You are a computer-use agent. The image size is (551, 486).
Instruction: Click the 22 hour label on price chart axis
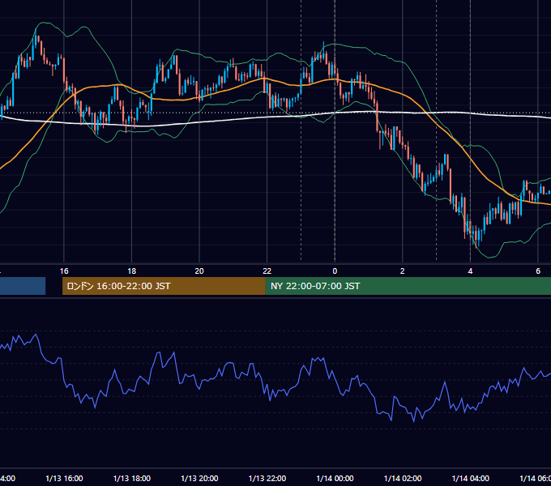coord(267,271)
